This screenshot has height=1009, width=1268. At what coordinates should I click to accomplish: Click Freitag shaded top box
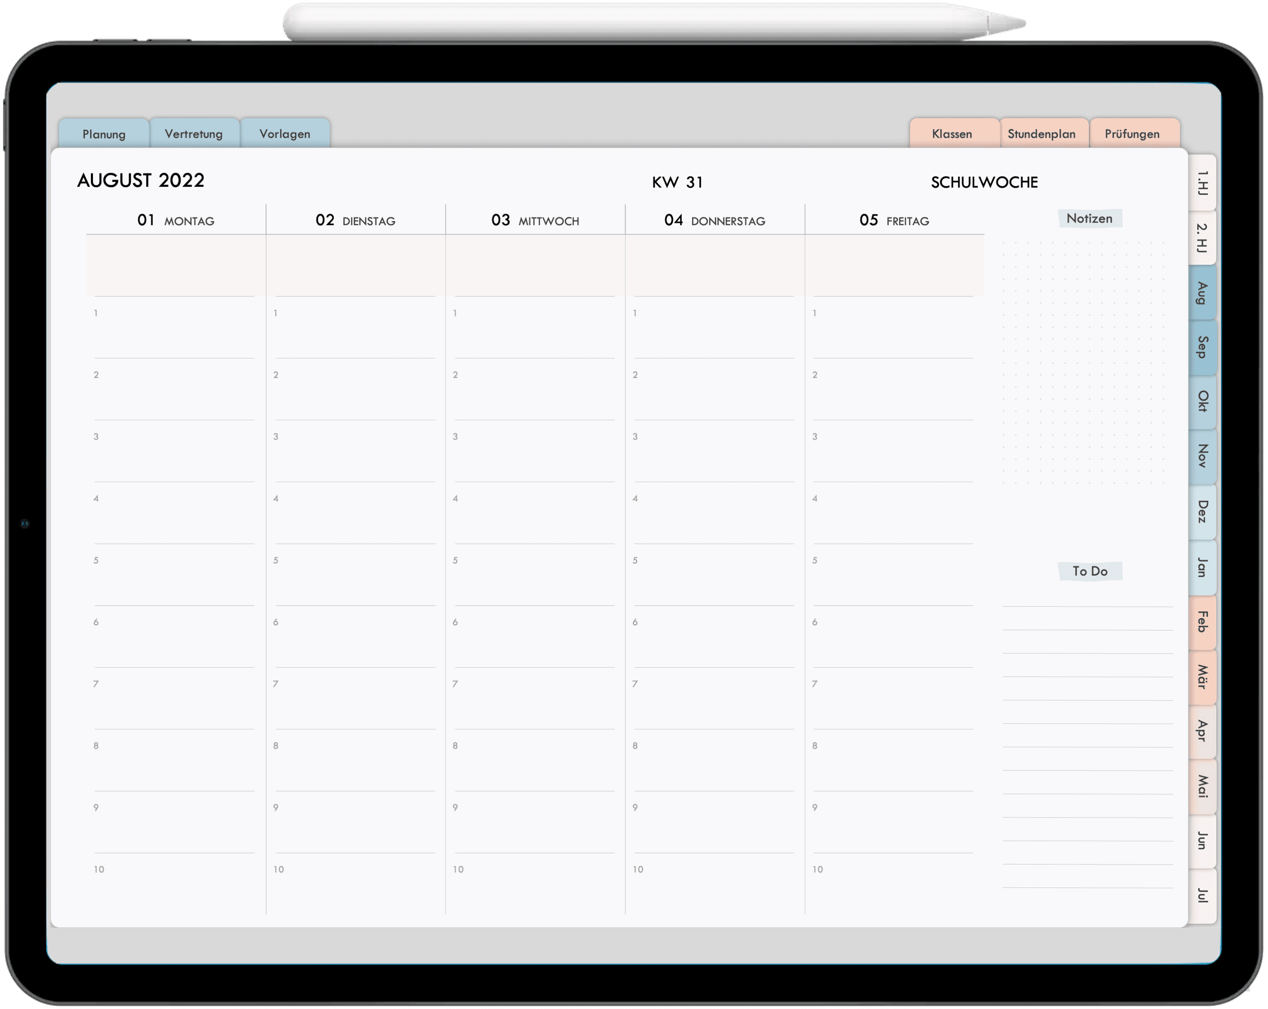click(895, 266)
